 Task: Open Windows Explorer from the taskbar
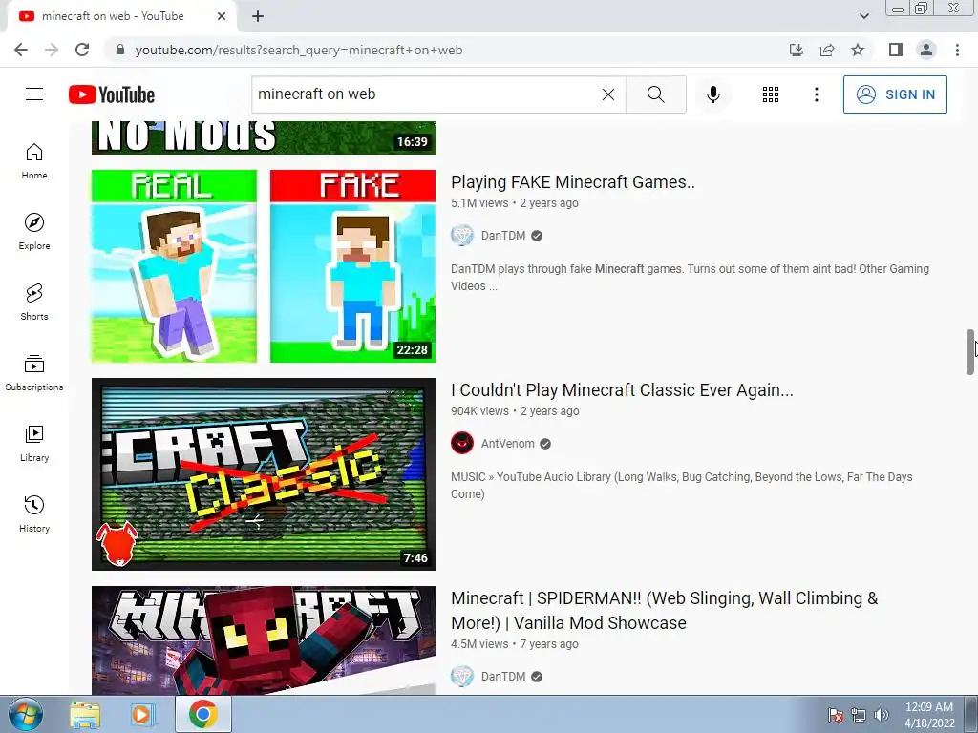pyautogui.click(x=85, y=714)
